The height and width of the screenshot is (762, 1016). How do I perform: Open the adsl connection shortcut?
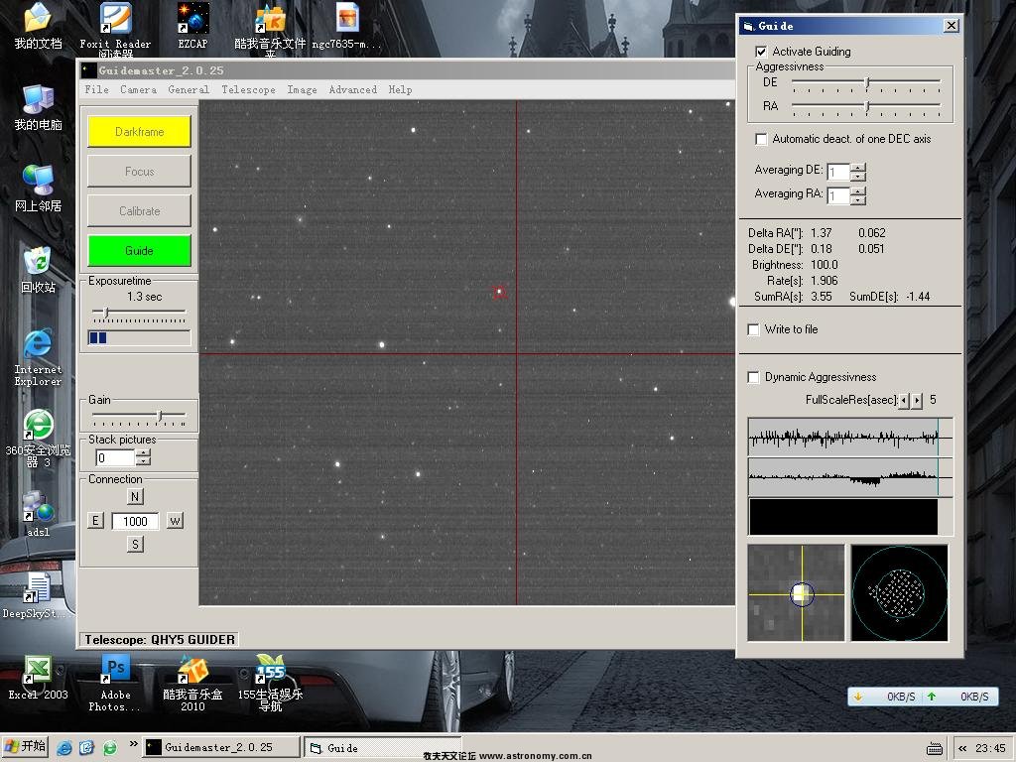point(37,506)
